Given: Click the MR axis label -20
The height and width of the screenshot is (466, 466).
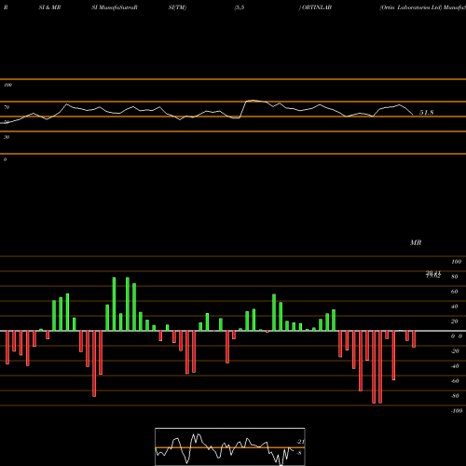Looking at the screenshot, I should [x=455, y=351].
